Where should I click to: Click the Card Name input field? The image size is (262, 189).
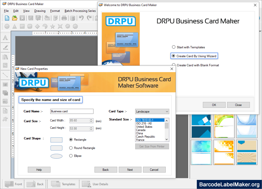[72, 111]
